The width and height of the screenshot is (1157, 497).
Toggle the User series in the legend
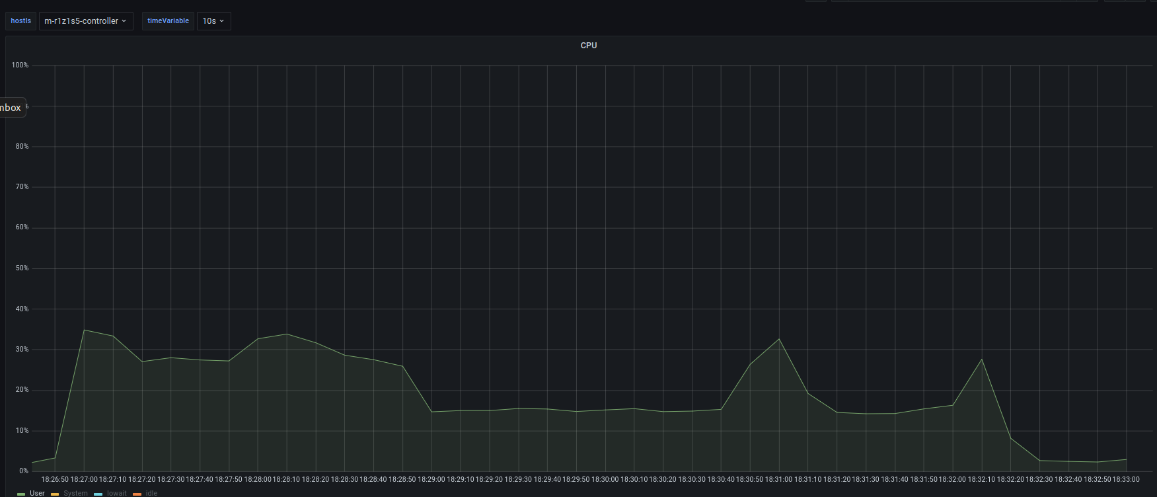37,493
